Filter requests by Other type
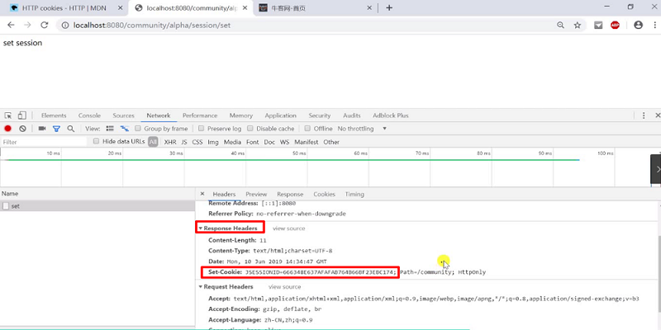This screenshot has width=661, height=330. pos(331,142)
